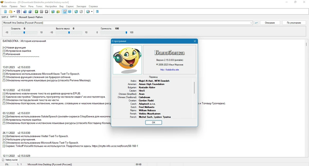309x166 pixels.
Task: Open the Настройки menu
Action: [x=51, y=6]
